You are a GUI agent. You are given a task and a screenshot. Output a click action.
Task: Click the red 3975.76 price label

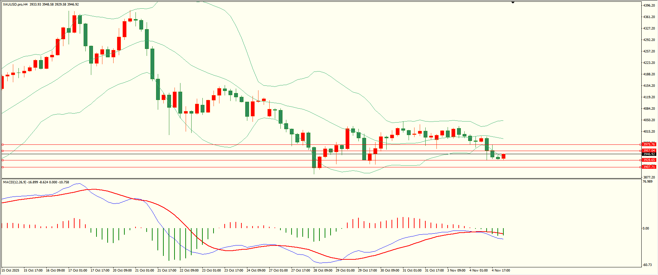(649, 144)
